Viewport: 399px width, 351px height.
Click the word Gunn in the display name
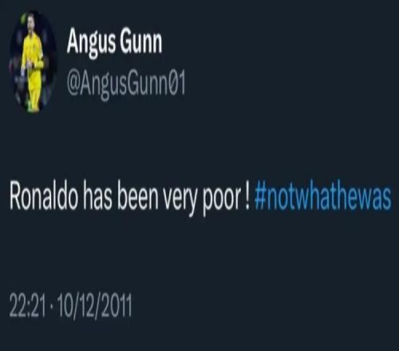140,43
